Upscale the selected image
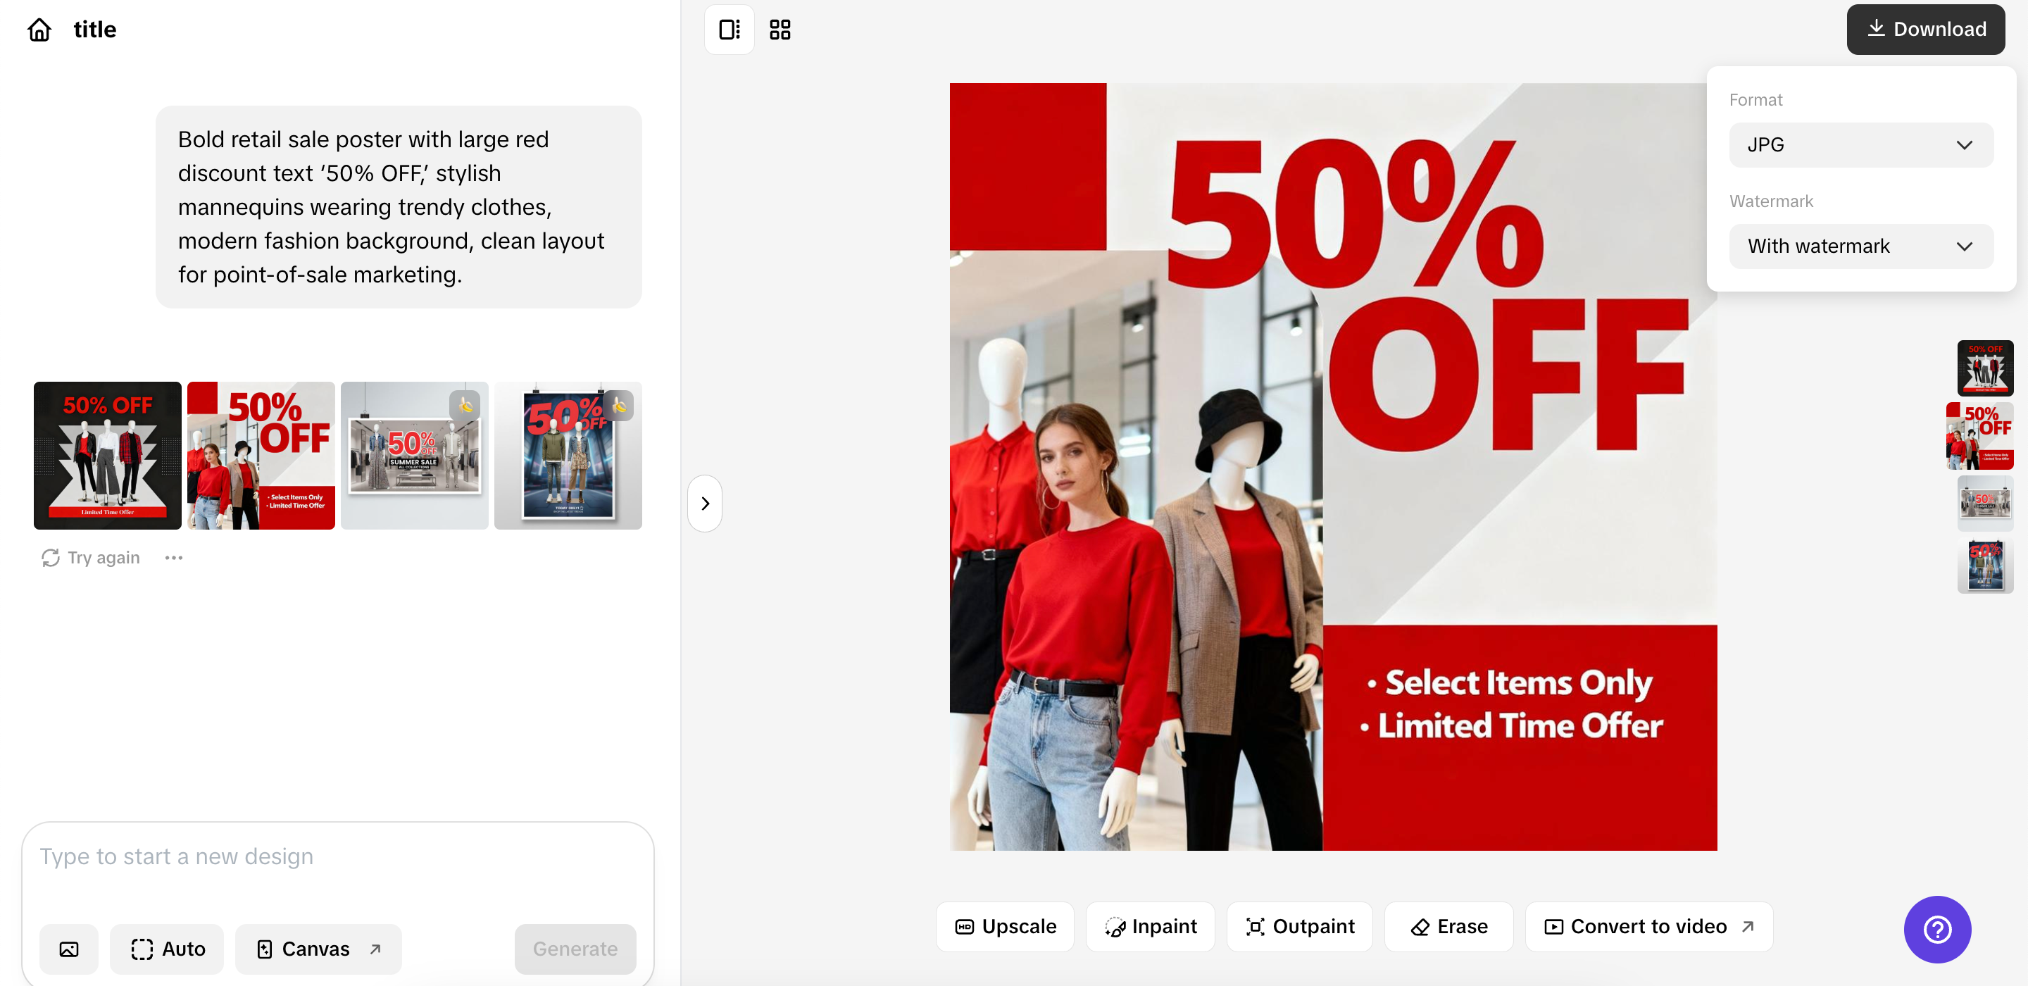 (x=1005, y=926)
